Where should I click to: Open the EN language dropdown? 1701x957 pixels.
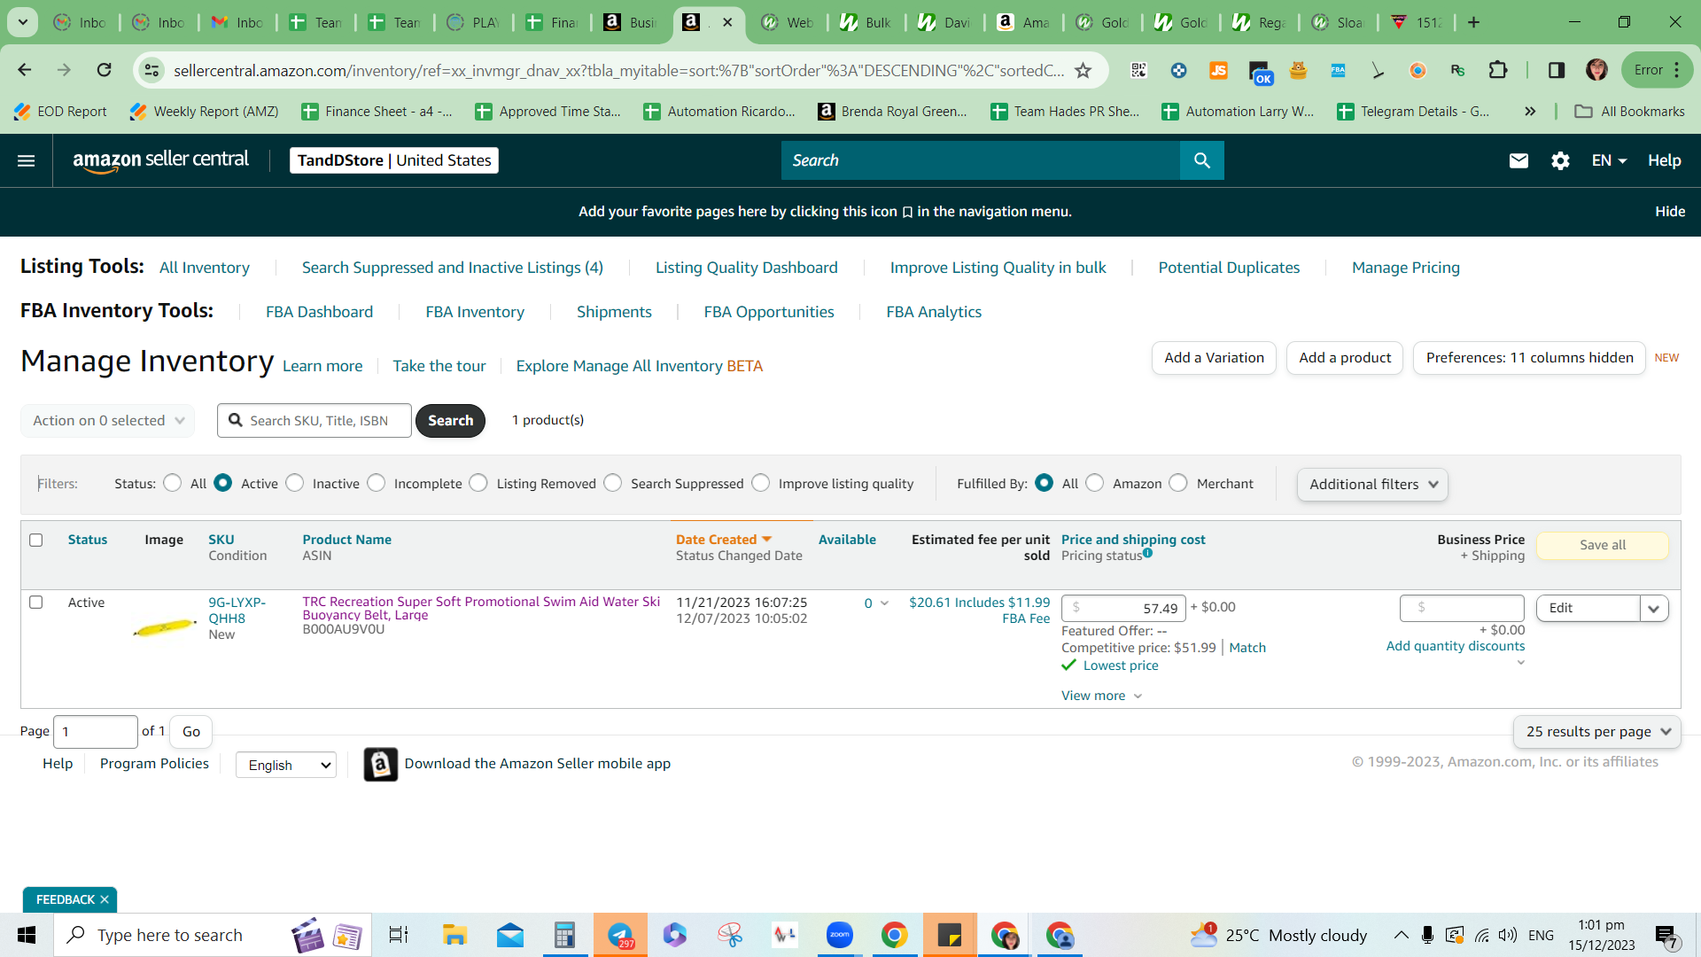click(1609, 160)
